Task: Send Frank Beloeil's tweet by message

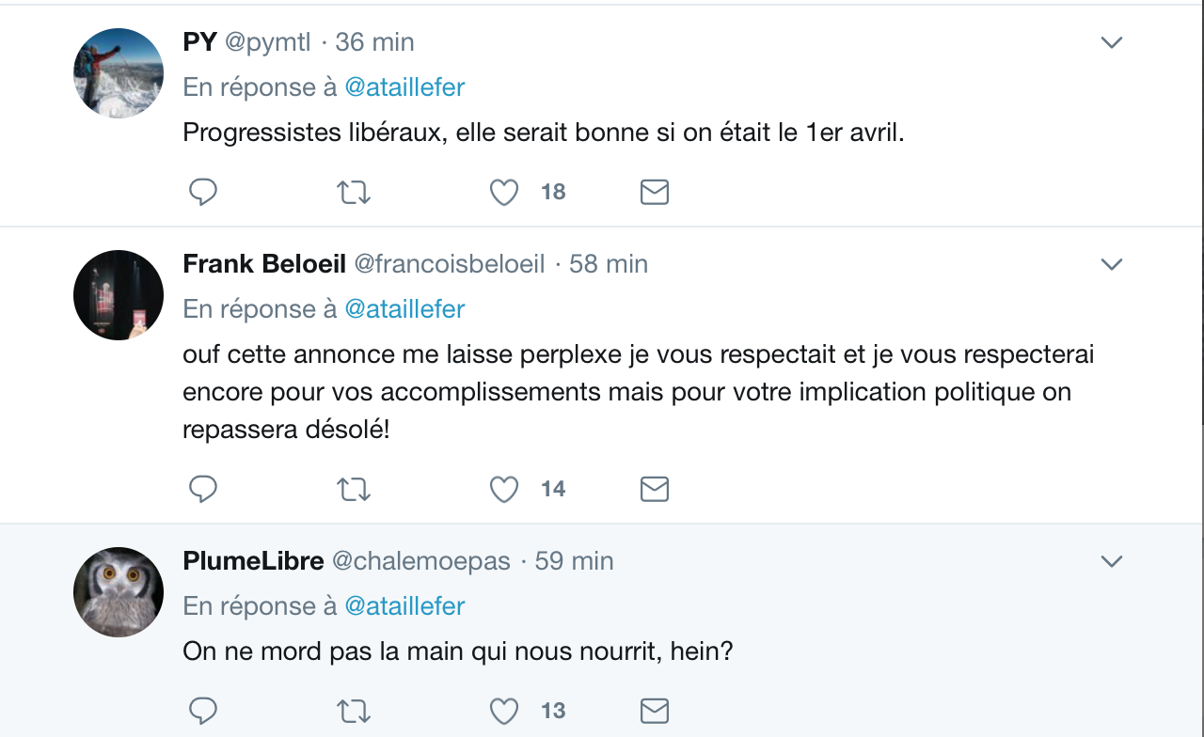Action: tap(654, 490)
